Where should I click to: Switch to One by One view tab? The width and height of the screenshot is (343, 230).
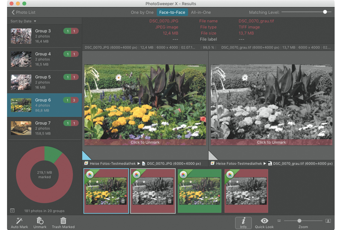click(x=142, y=12)
